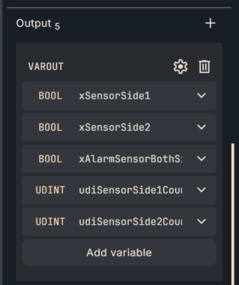This screenshot has height=285, width=239.
Task: Change the UDINT type of udiSensorSide2Count
Action: (x=51, y=221)
